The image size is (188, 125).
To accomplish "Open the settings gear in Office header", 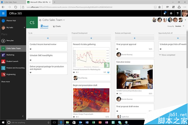I will pos(171,13).
